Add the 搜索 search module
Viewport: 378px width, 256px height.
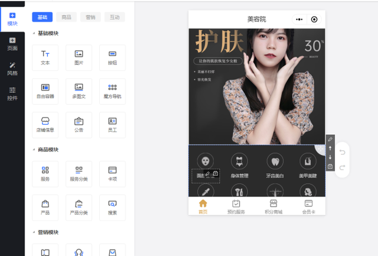pos(112,208)
